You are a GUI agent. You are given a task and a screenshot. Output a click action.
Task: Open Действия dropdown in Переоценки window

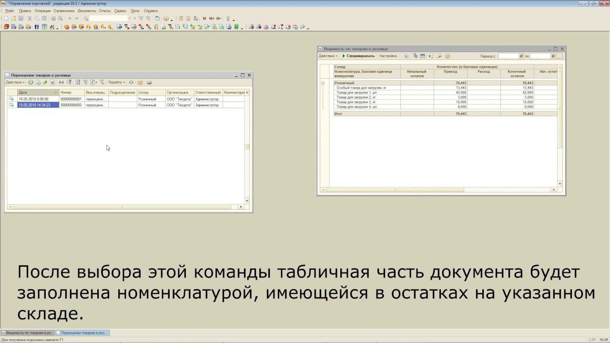(15, 82)
